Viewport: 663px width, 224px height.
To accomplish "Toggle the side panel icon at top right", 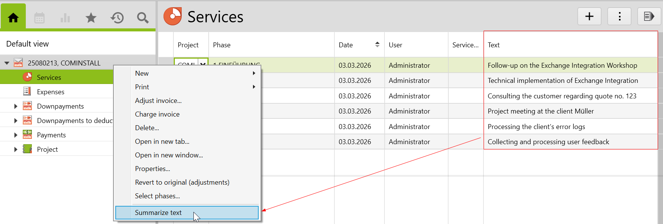I will click(649, 17).
